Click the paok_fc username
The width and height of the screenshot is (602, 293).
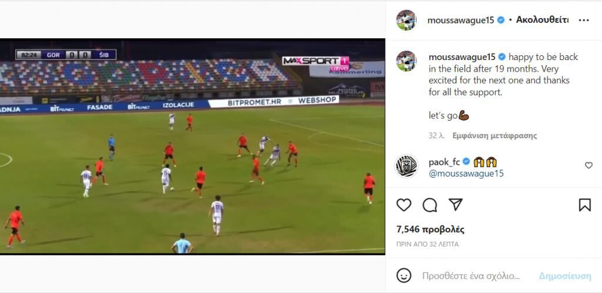point(444,162)
